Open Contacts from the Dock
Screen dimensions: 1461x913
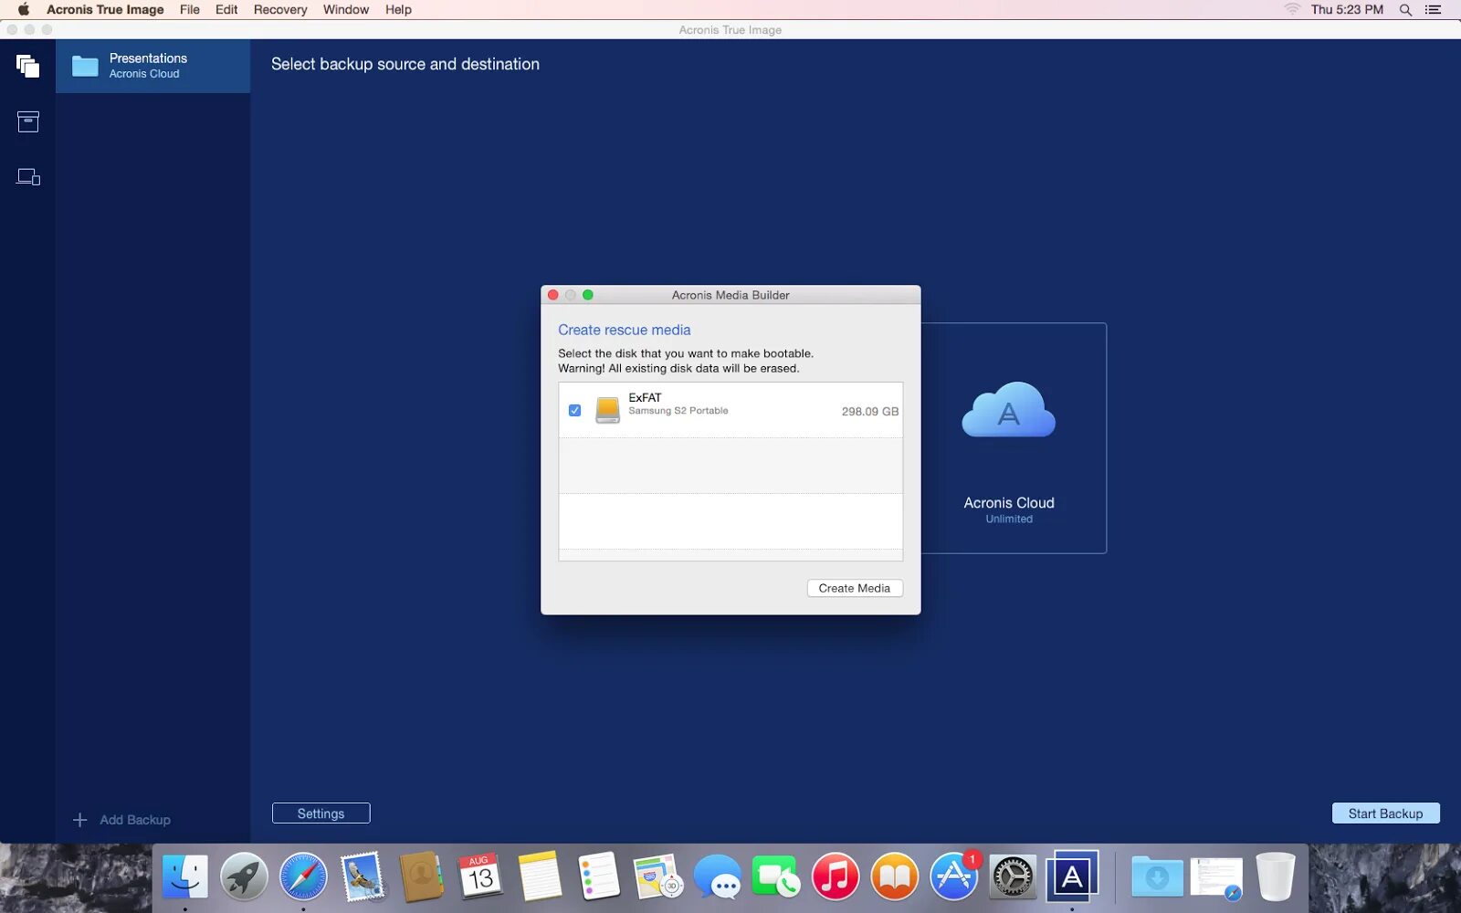(x=422, y=877)
